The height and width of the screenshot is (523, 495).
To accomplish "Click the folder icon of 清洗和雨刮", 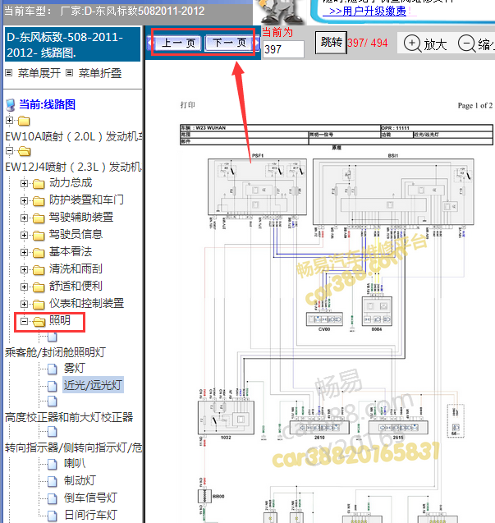I will [x=39, y=270].
